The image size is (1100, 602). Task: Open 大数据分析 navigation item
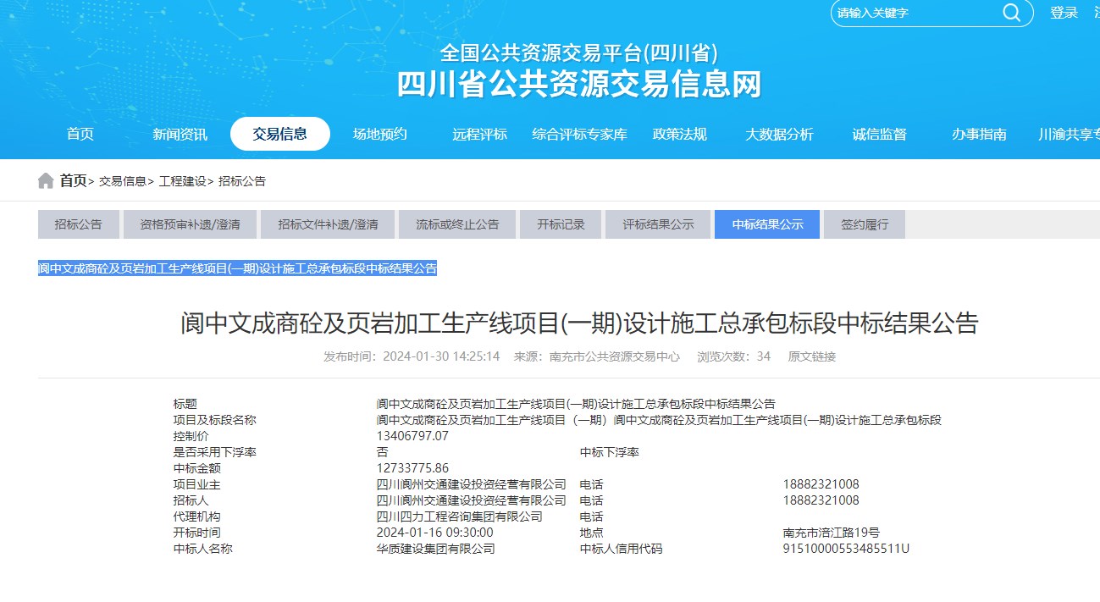coord(779,134)
